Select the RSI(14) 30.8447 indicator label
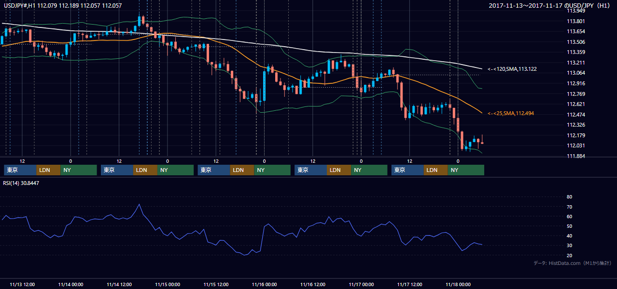The height and width of the screenshot is (289, 617). [21, 183]
